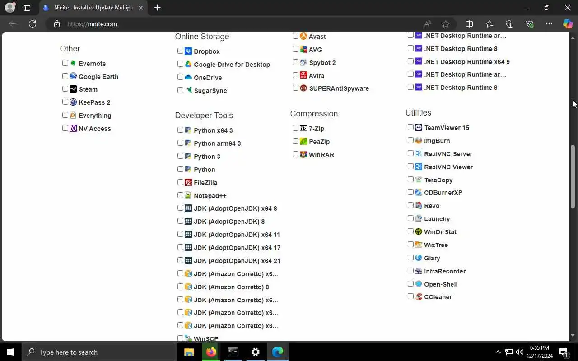Switch to the Ninite browser tab
Viewport: 578px width, 361px height.
click(93, 8)
